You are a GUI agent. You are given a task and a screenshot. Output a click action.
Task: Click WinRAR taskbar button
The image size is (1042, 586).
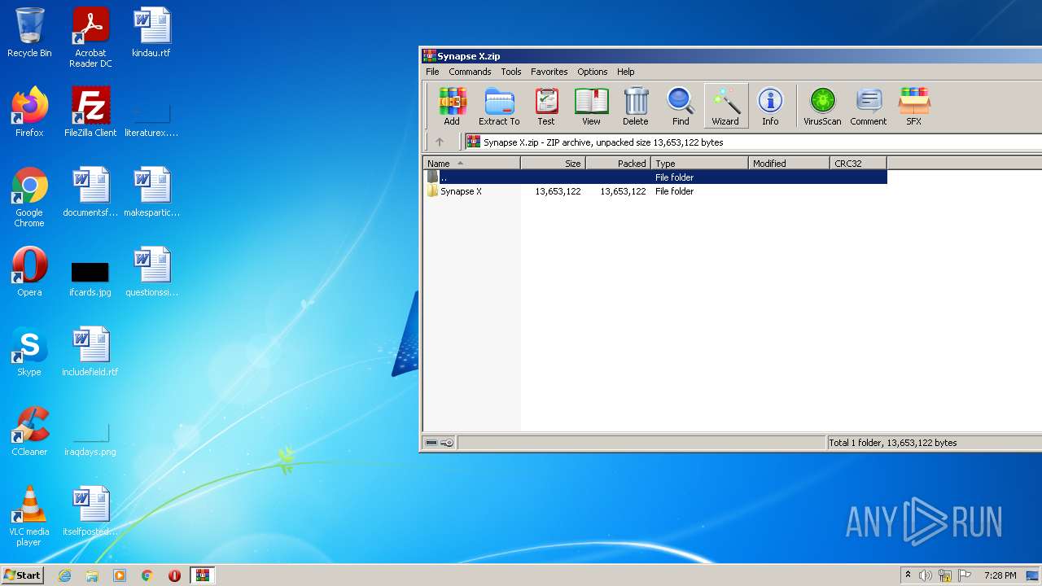point(202,575)
